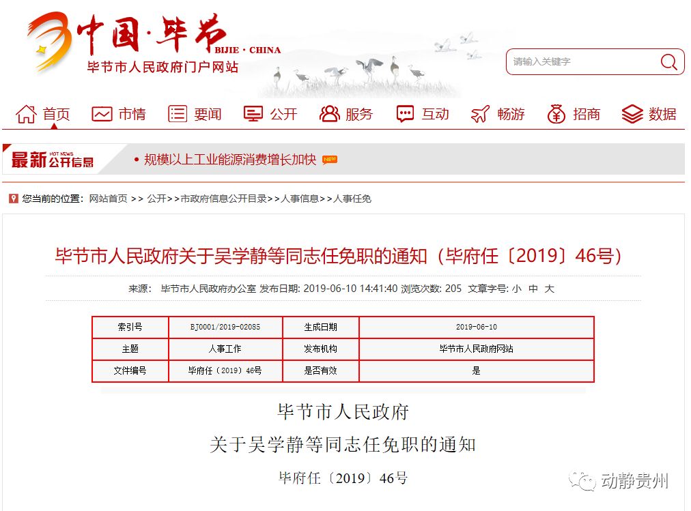
Task: Set article font size to 中
Action: (533, 289)
